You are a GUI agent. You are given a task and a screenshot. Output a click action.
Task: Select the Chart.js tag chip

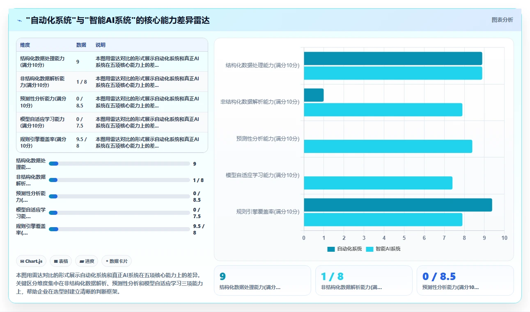tap(32, 261)
